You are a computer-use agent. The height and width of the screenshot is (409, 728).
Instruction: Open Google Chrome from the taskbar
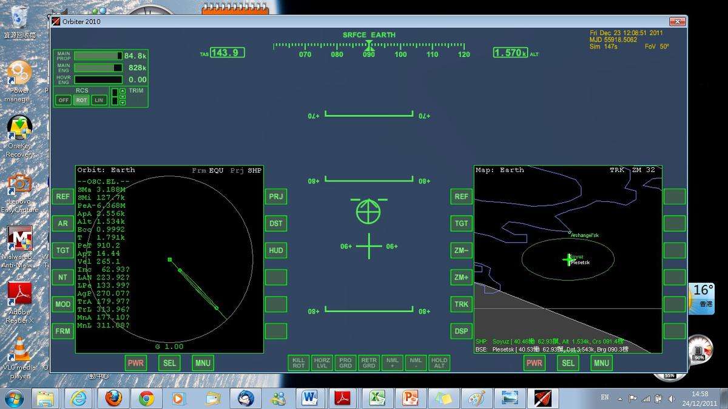pos(146,398)
